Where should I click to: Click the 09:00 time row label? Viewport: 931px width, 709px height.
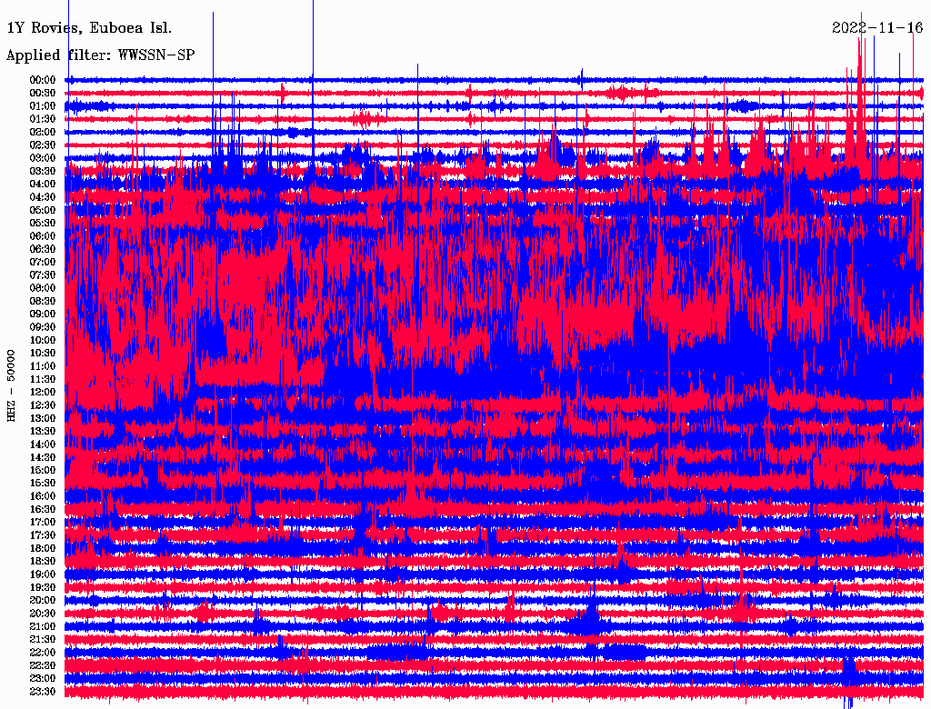point(43,315)
